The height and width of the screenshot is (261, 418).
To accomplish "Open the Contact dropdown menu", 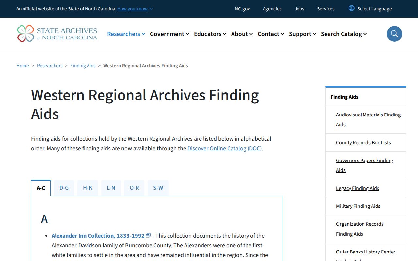I will [271, 34].
